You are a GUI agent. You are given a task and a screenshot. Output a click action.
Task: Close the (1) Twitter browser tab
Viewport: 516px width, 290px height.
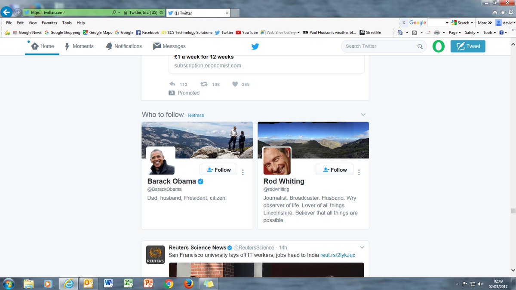(x=227, y=13)
